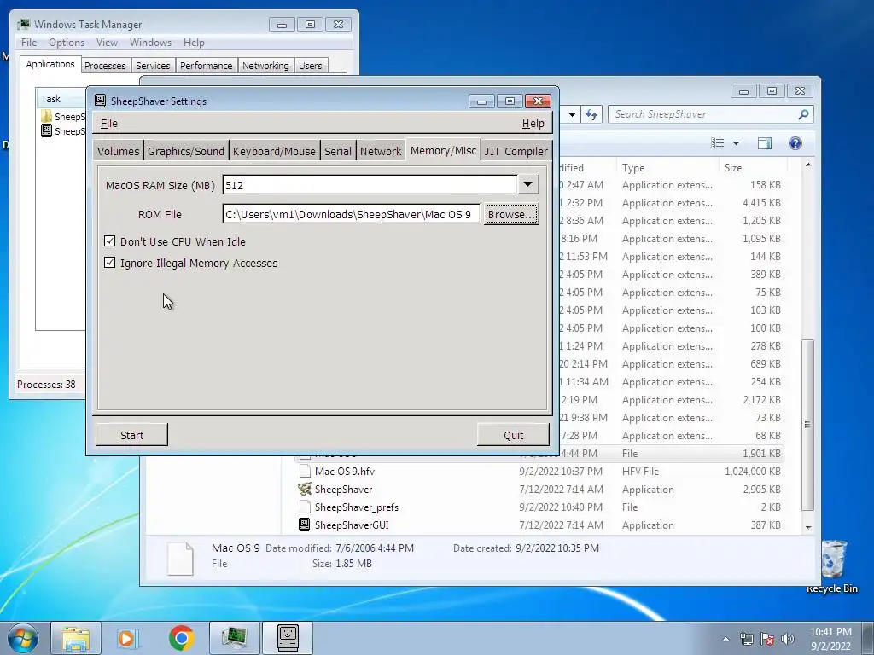Click the ROM File path field

(x=351, y=214)
